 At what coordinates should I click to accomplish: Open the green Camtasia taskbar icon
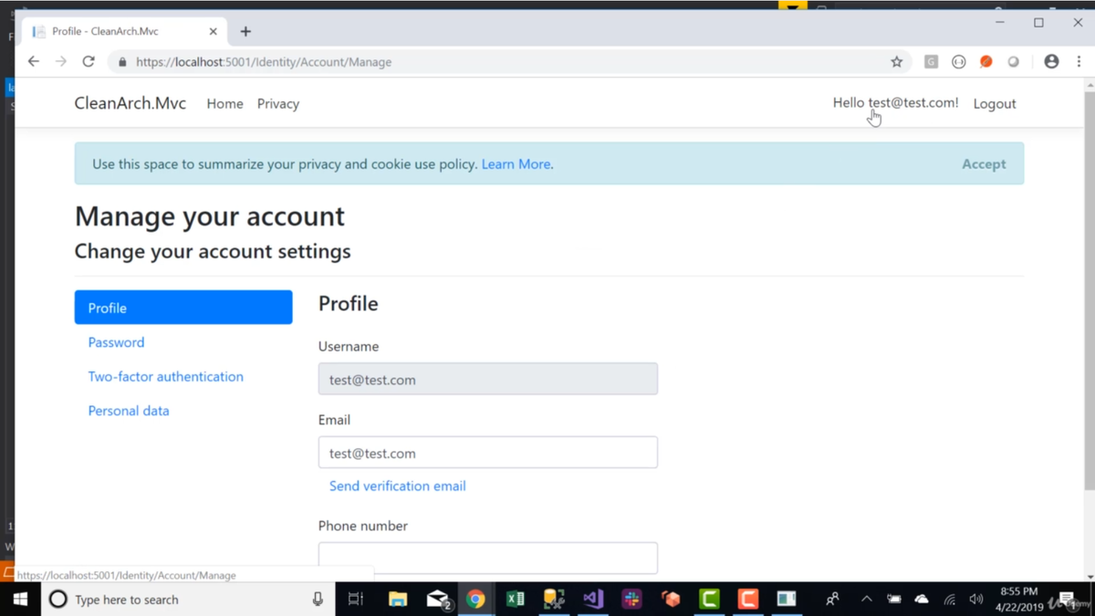tap(709, 600)
